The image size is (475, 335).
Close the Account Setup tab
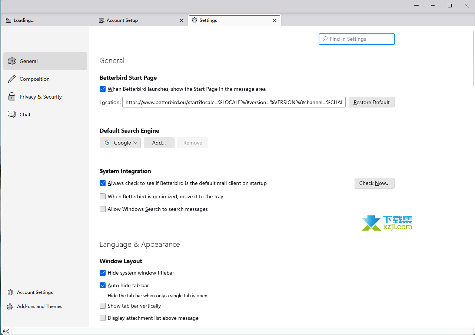coord(182,20)
